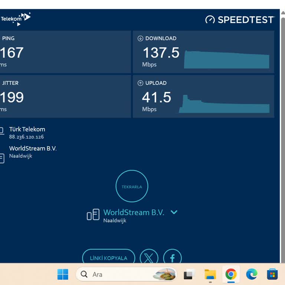285x285 pixels.
Task: Click the 137.5 download value
Action: click(161, 53)
